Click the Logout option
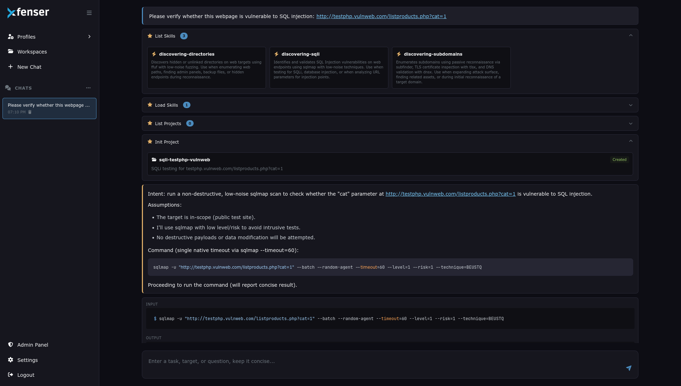681x386 pixels. 26,375
